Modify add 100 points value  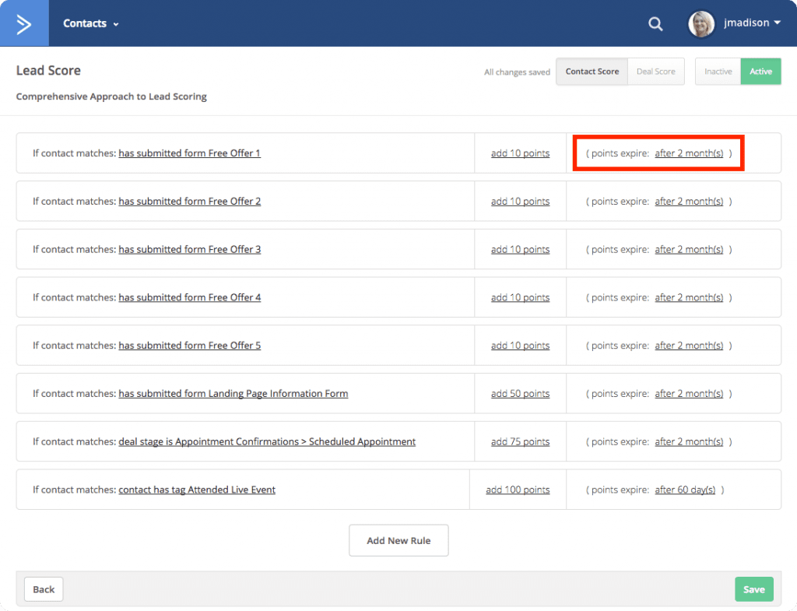tap(517, 490)
